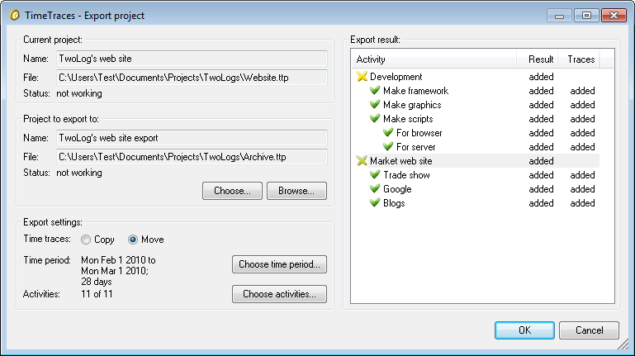This screenshot has height=356, width=635.
Task: Click the Make framework checkmark icon
Action: tap(375, 91)
